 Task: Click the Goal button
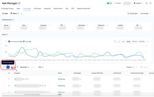[x=5, y=14]
